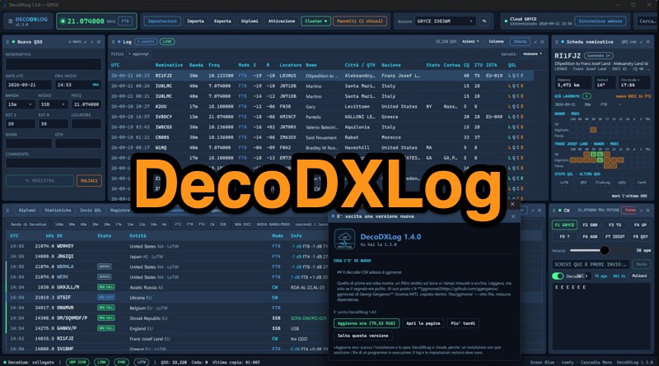Close the Nuovo QSO panel
Image resolution: width=659 pixels, height=366 pixels.
tap(99, 42)
